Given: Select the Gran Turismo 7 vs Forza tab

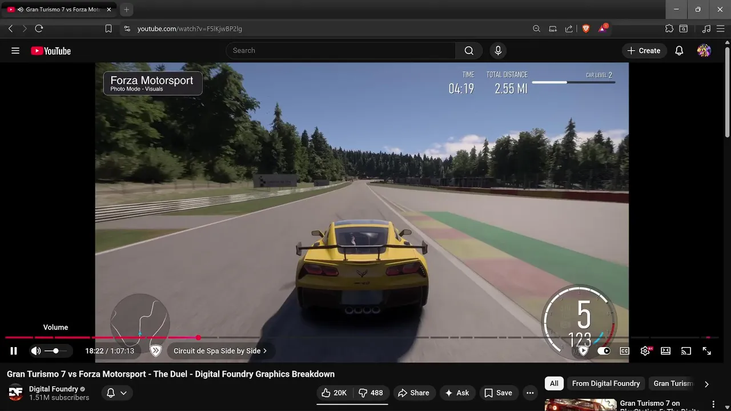Looking at the screenshot, I should point(60,10).
